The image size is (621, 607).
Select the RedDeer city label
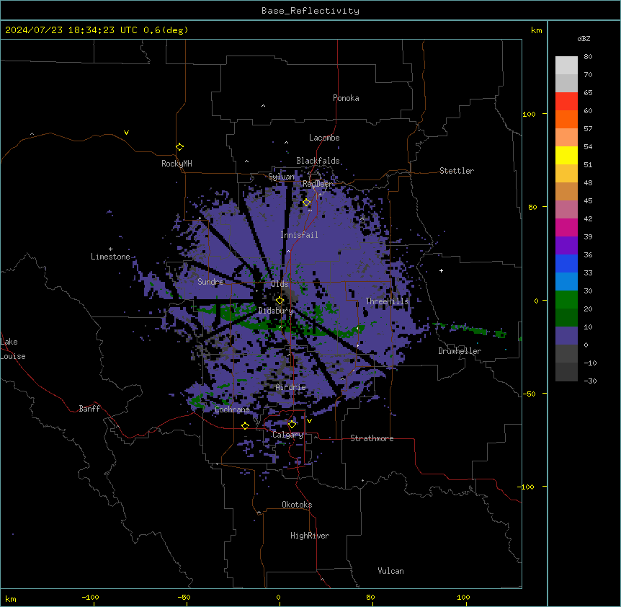[x=317, y=184]
